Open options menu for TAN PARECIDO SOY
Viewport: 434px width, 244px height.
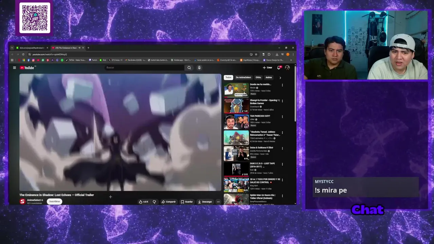282,117
